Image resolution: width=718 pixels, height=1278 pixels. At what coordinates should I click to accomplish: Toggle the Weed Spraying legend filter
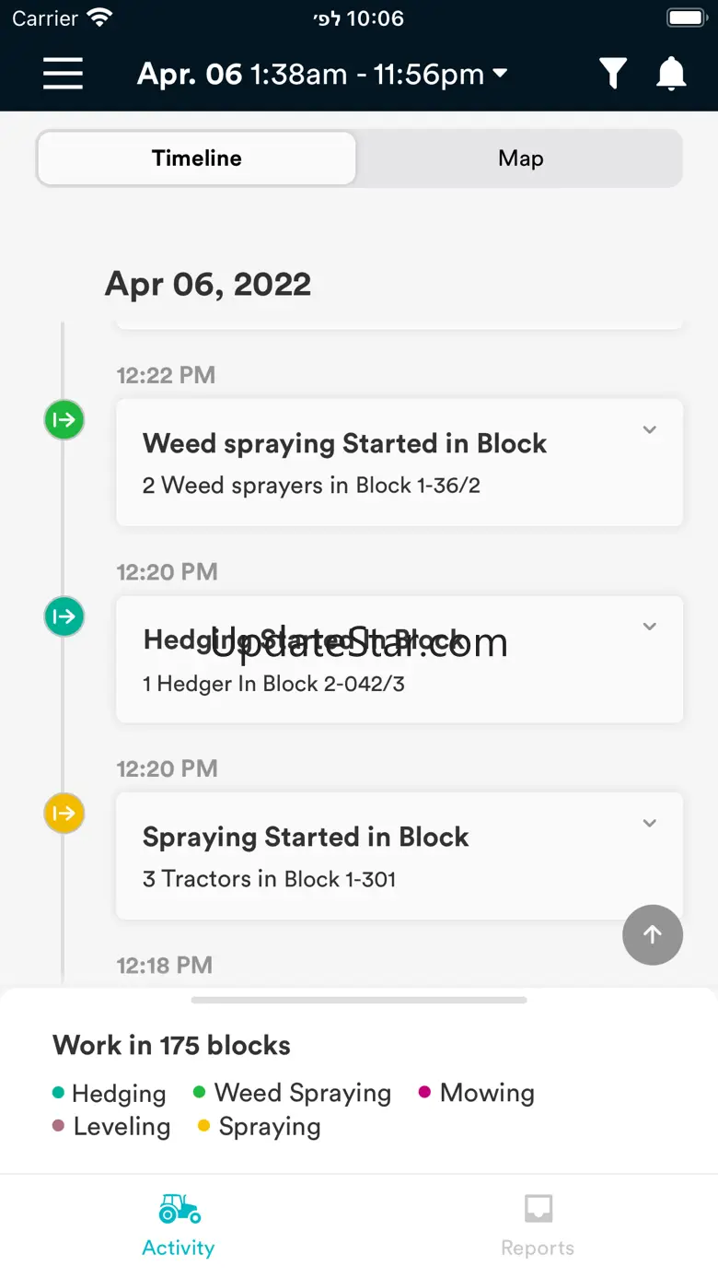(293, 1094)
